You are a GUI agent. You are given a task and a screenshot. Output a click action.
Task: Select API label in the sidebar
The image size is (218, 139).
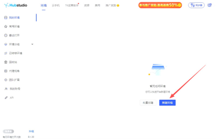point(12,98)
